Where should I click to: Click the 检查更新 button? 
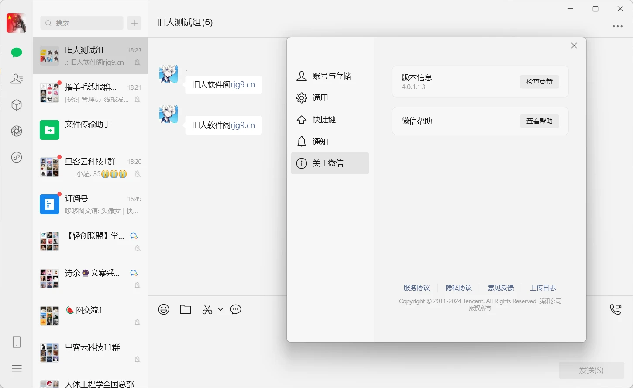(x=540, y=82)
